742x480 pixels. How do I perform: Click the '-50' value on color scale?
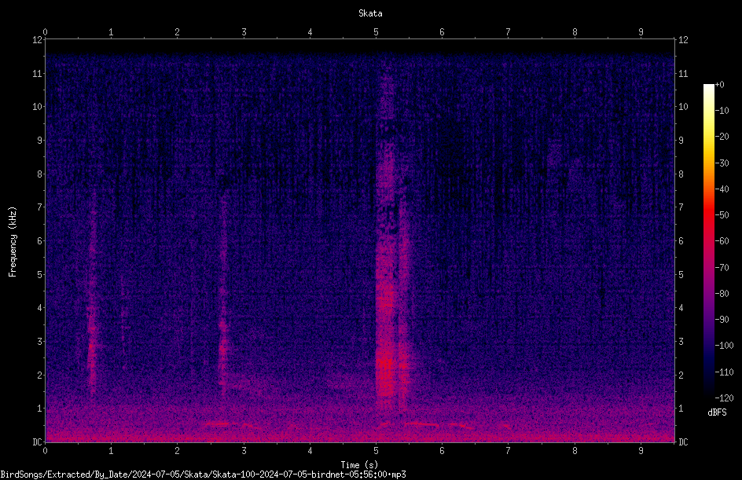point(722,215)
